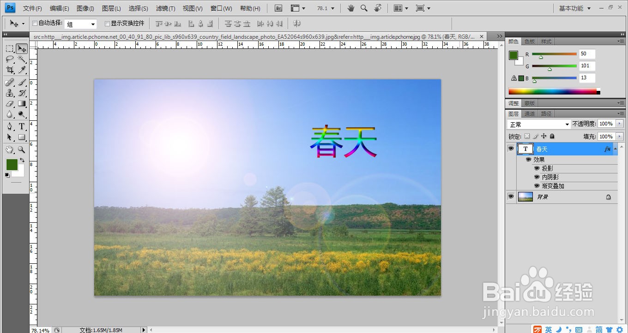Select the Path Selection tool
The height and width of the screenshot is (333, 628).
click(x=10, y=137)
